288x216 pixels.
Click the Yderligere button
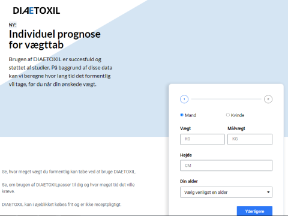tap(254, 211)
